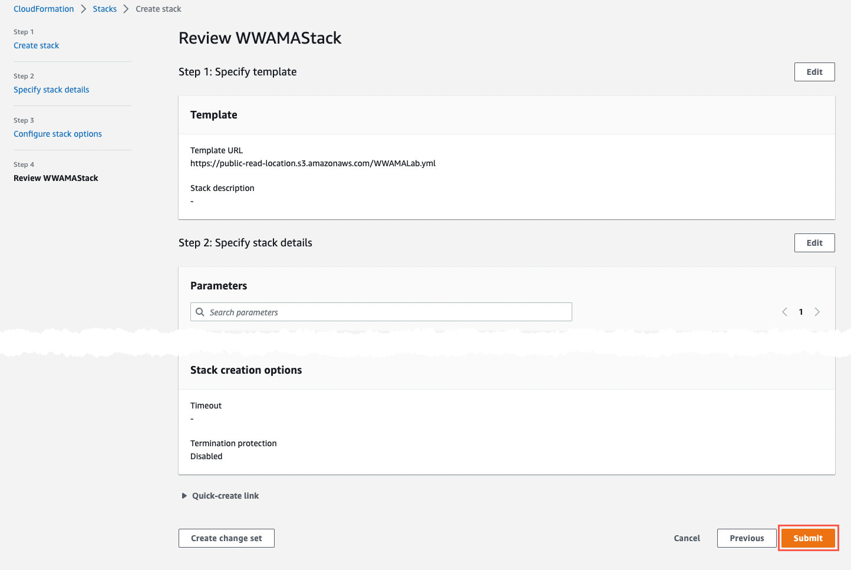Submit the stack for creation
The height and width of the screenshot is (570, 851).
(x=808, y=538)
